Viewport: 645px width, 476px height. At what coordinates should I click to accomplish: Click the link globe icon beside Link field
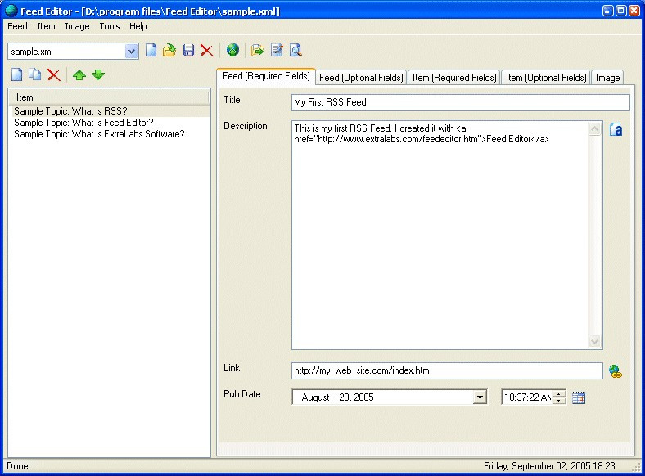(x=616, y=371)
